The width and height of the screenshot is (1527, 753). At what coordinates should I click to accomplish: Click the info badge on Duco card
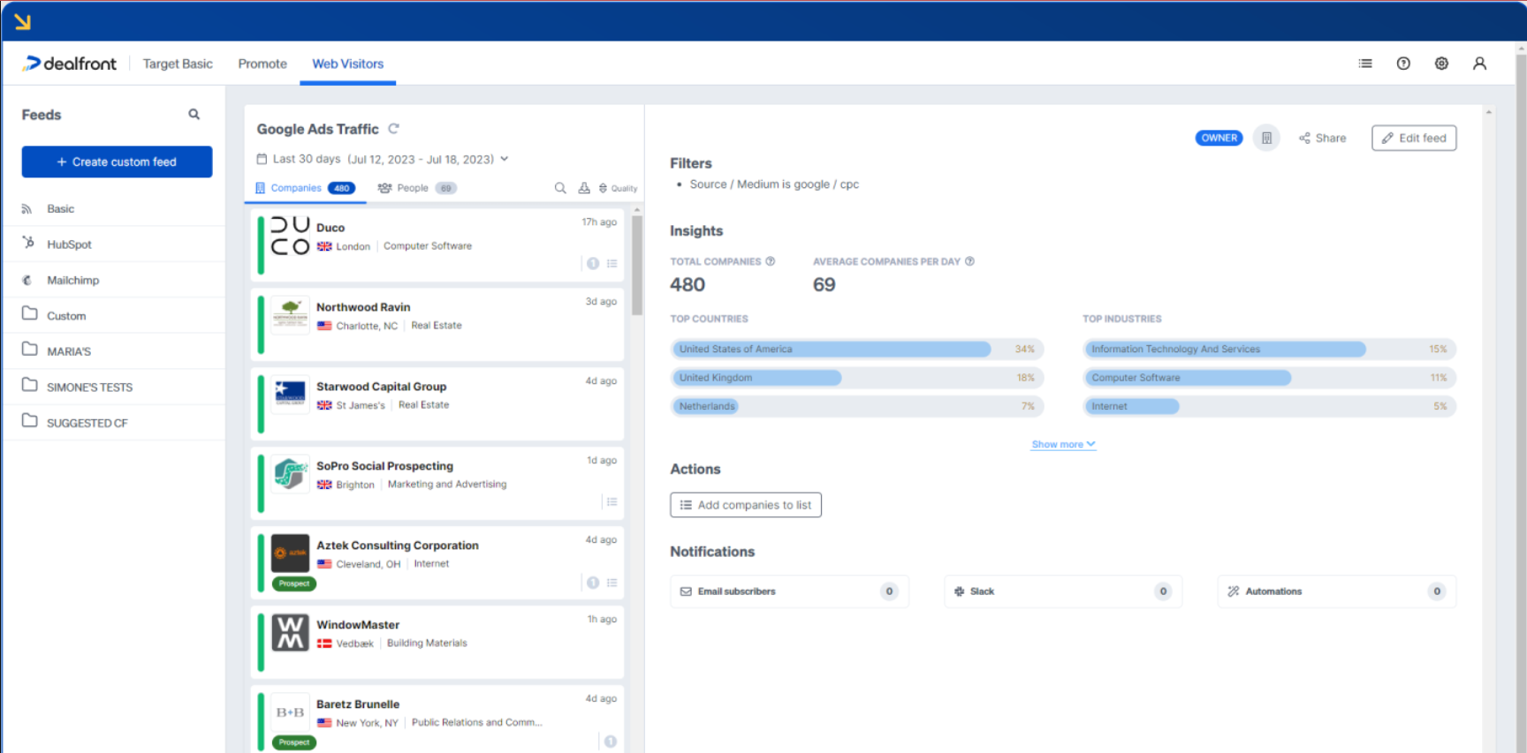593,263
